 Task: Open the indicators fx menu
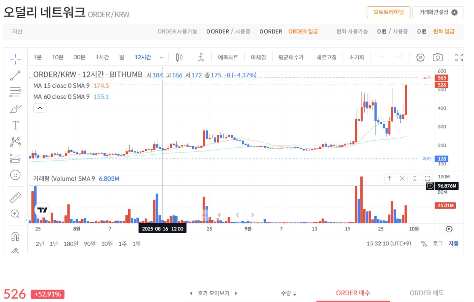click(201, 57)
